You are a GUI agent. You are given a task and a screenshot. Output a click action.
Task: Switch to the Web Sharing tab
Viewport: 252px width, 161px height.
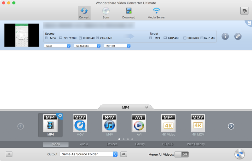pyautogui.click(x=196, y=144)
